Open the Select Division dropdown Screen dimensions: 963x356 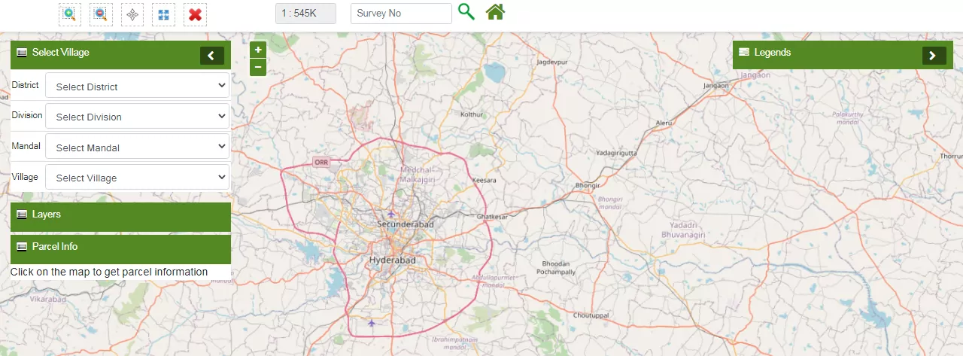(x=137, y=117)
